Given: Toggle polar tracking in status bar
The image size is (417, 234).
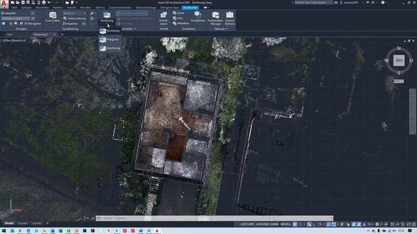Looking at the screenshot, I should tap(320, 224).
